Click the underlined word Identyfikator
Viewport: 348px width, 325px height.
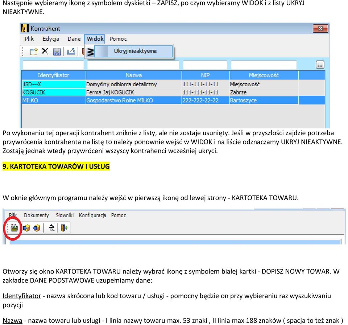[x=22, y=296]
